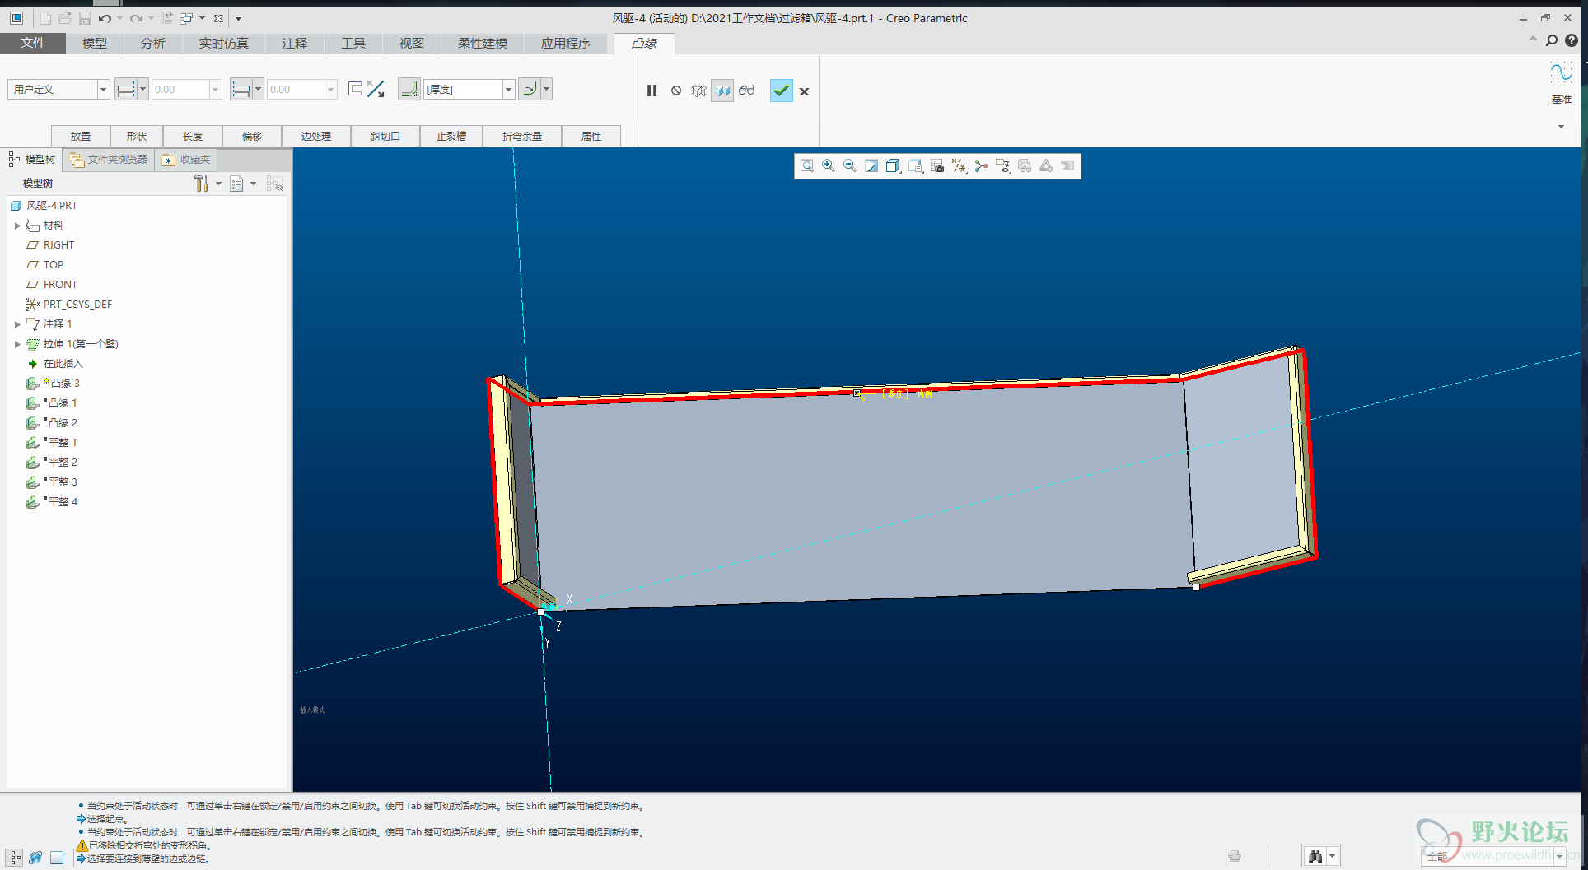Click the Zoom Out magnifier icon
This screenshot has height=870, width=1588.
(x=850, y=165)
